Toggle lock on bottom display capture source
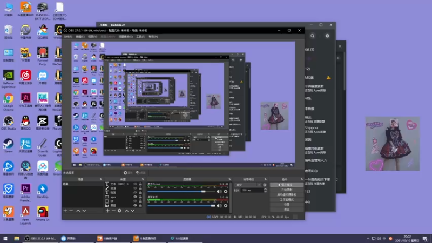 point(140,205)
